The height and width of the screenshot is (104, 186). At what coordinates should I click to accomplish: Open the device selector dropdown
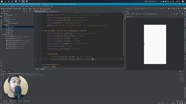pyautogui.click(x=140, y=9)
